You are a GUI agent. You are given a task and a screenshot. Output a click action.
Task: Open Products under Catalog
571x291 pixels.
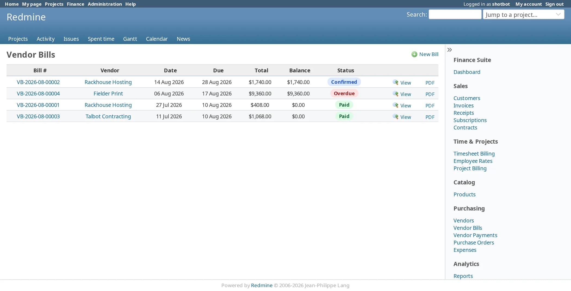(465, 194)
